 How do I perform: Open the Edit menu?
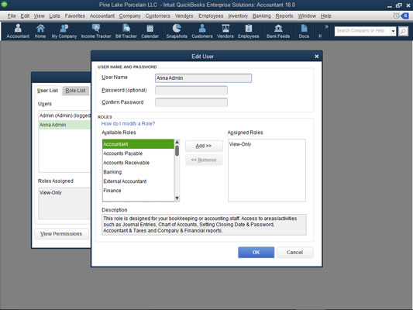click(x=25, y=15)
